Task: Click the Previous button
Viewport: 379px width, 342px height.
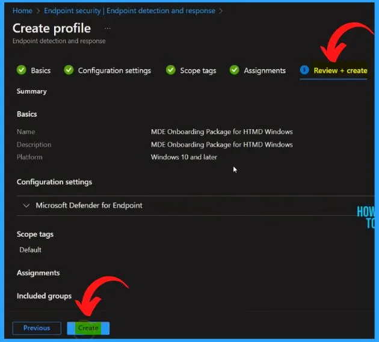Action: 37,328
